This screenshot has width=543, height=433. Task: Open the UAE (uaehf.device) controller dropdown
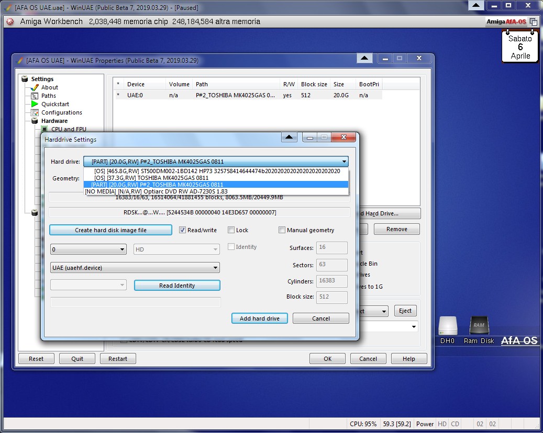[135, 268]
